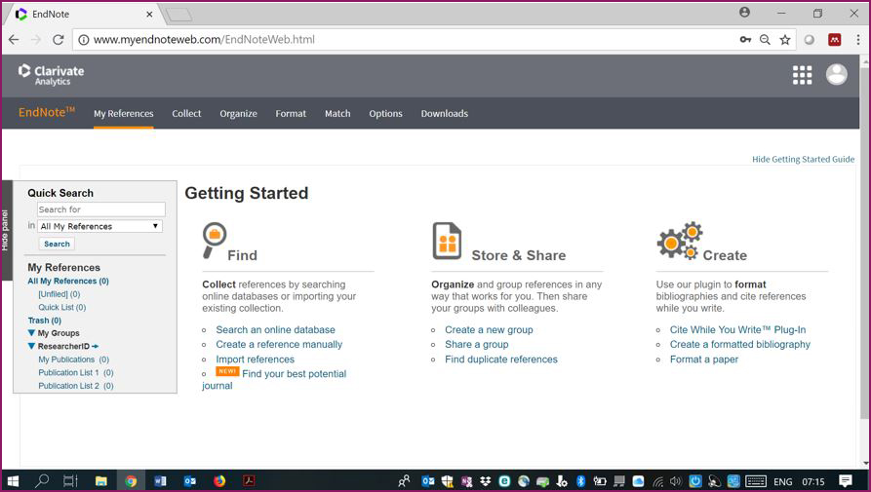This screenshot has width=871, height=492.
Task: Collapse the ResearcherID tree section
Action: [x=32, y=346]
